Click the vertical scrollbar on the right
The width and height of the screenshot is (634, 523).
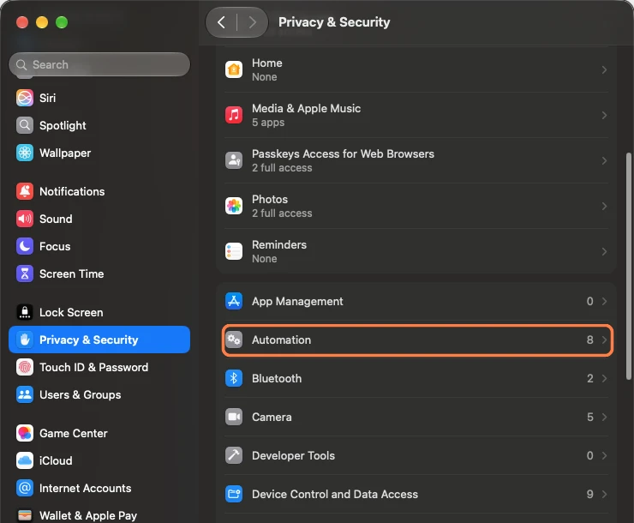(628, 266)
